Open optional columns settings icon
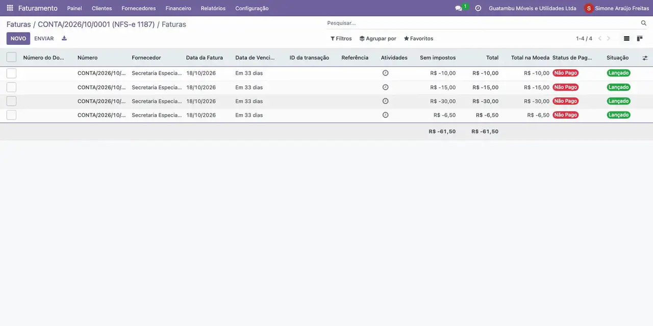The width and height of the screenshot is (653, 326). 645,58
